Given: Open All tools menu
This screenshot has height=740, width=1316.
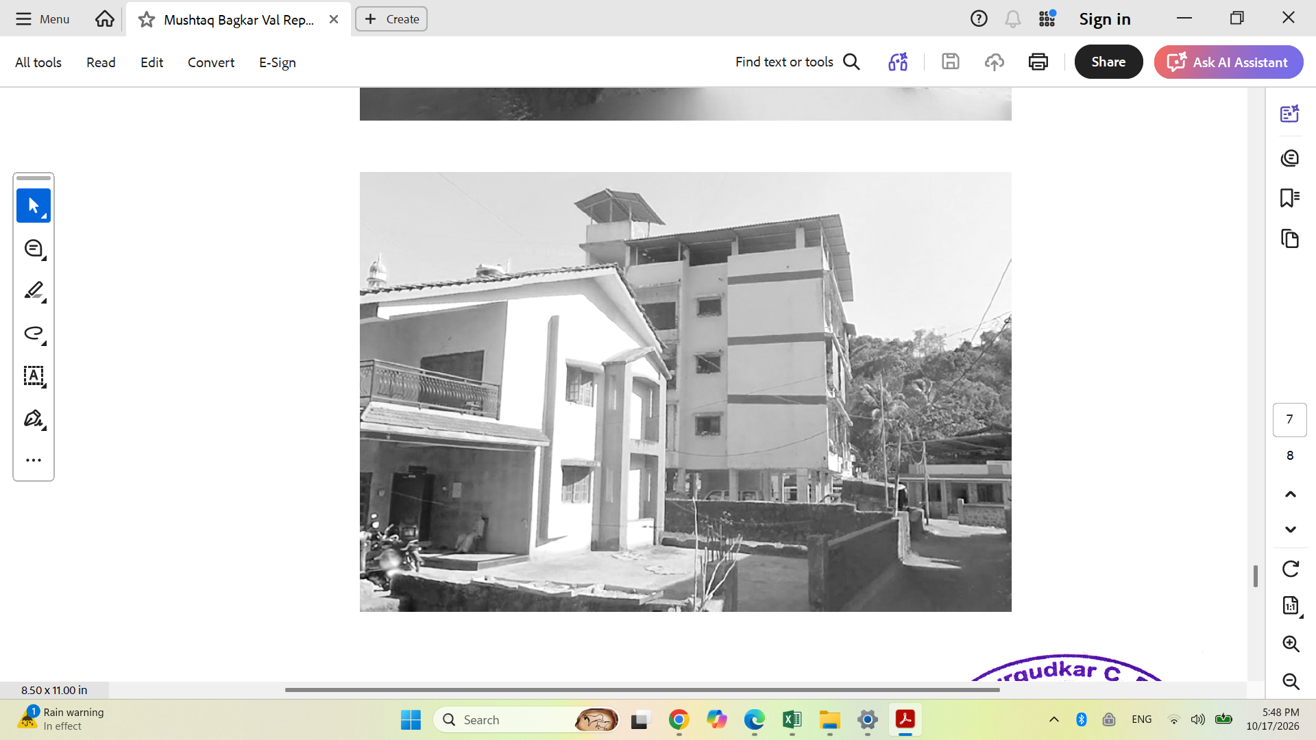Looking at the screenshot, I should tap(38, 62).
